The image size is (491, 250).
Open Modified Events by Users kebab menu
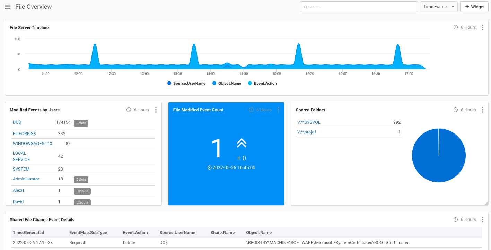tap(156, 110)
